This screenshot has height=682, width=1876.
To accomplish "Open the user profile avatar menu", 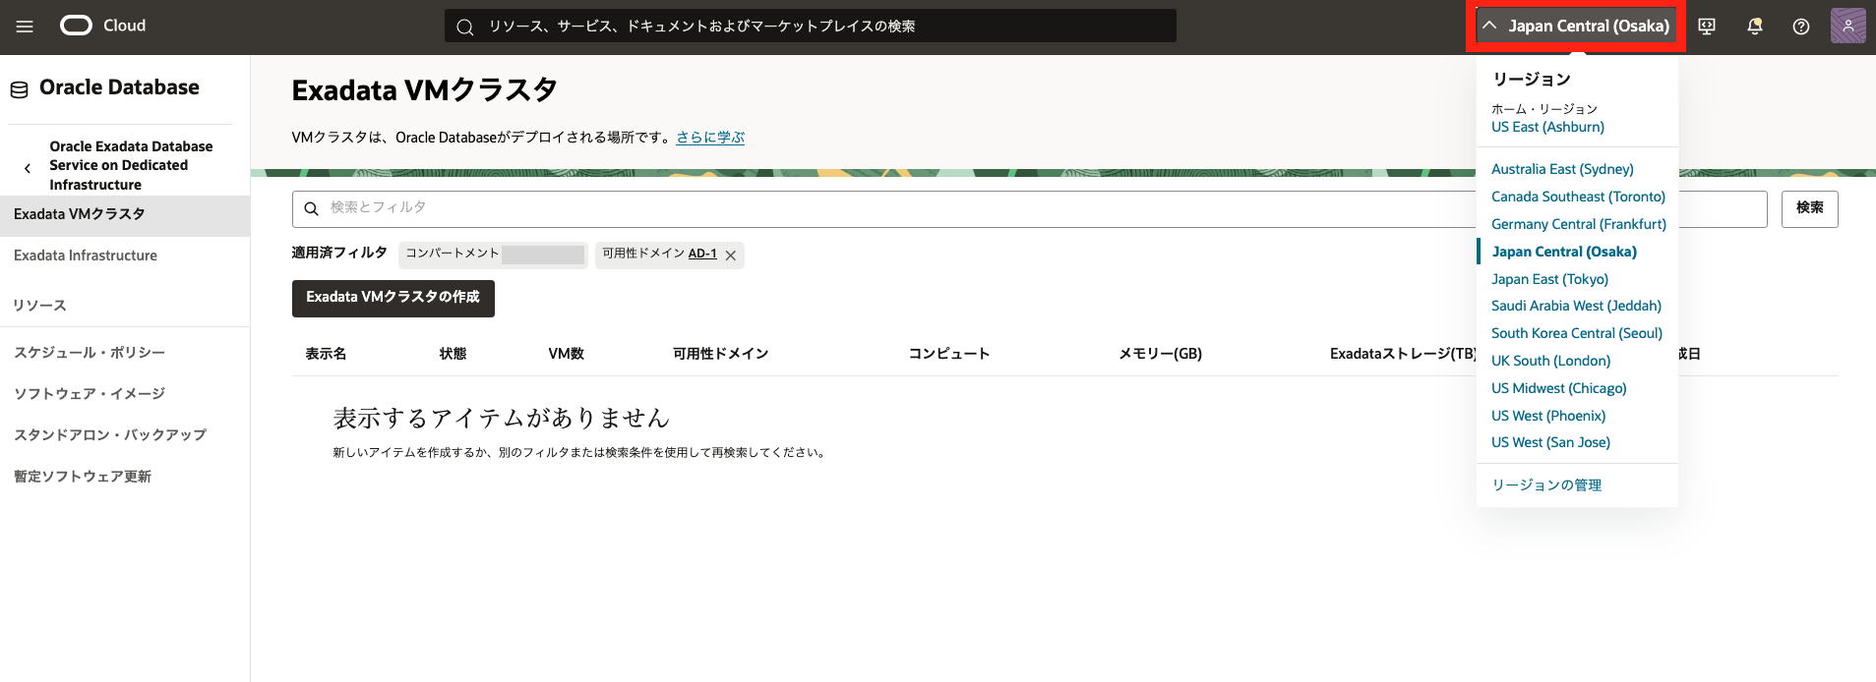I will pos(1847,27).
